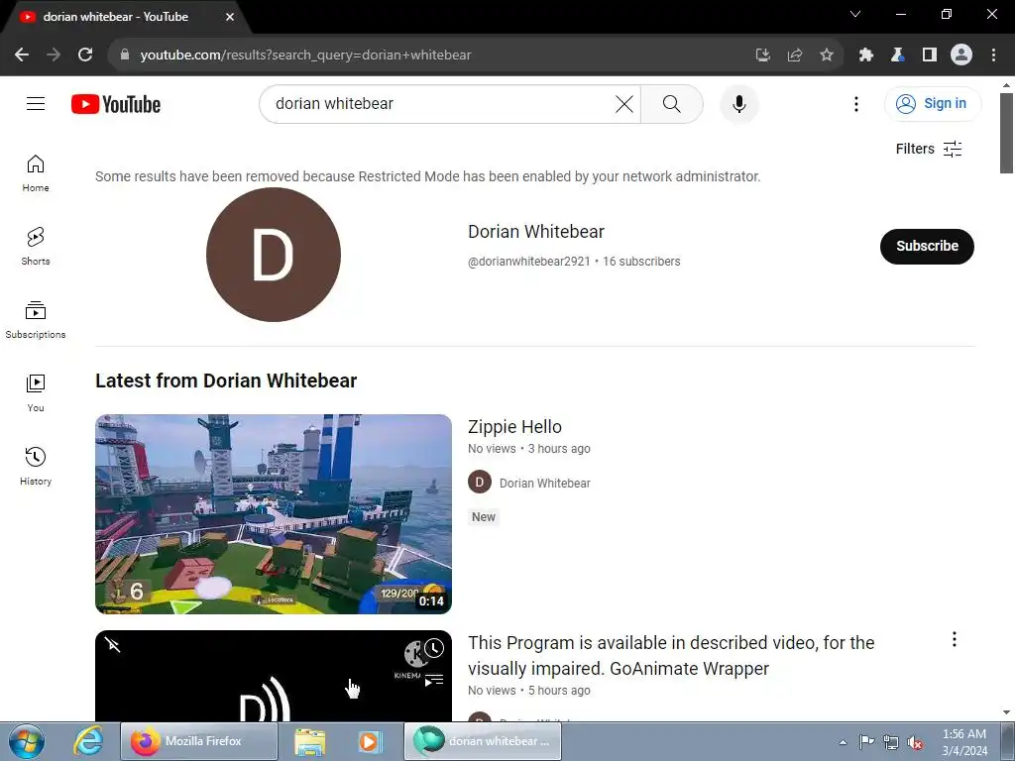Viewport: 1015px width, 761px height.
Task: Reload the page with the refresh icon
Action: pos(85,55)
